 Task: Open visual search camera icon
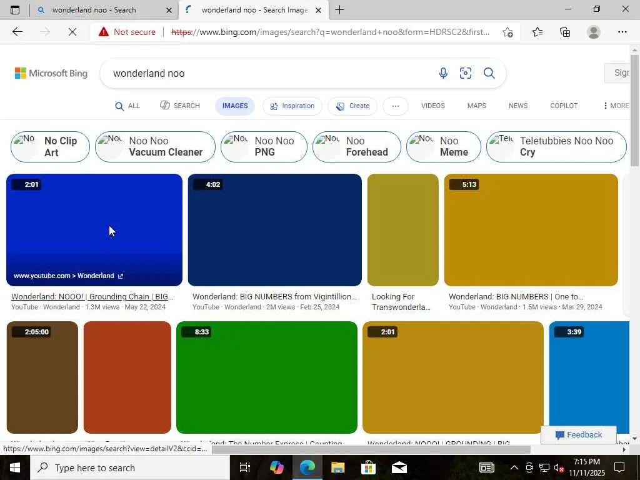coord(465,73)
